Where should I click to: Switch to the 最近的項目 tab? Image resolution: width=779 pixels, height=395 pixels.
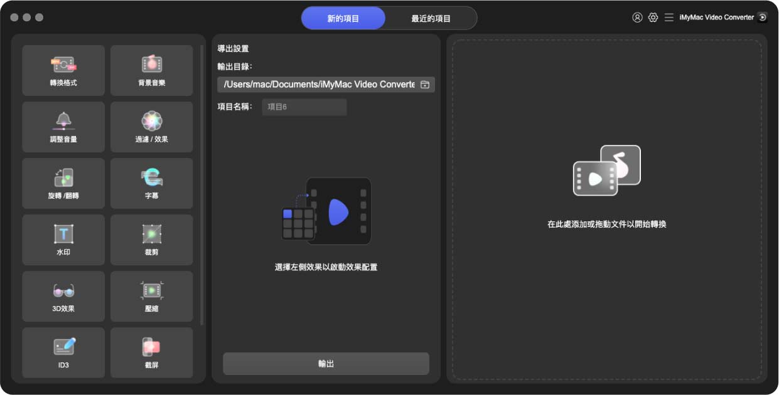click(431, 18)
